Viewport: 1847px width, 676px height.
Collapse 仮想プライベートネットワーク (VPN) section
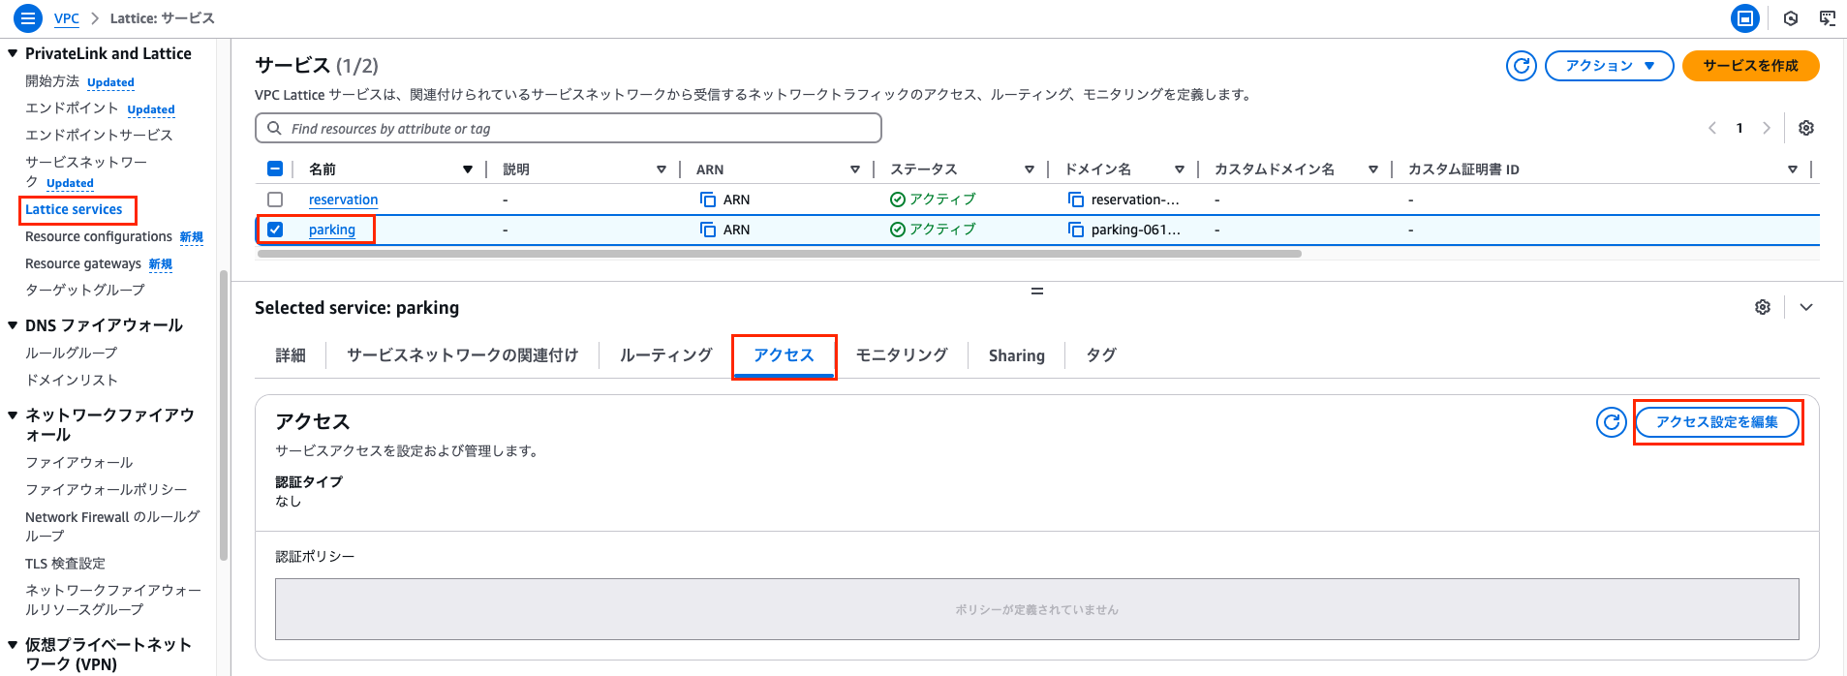(13, 645)
